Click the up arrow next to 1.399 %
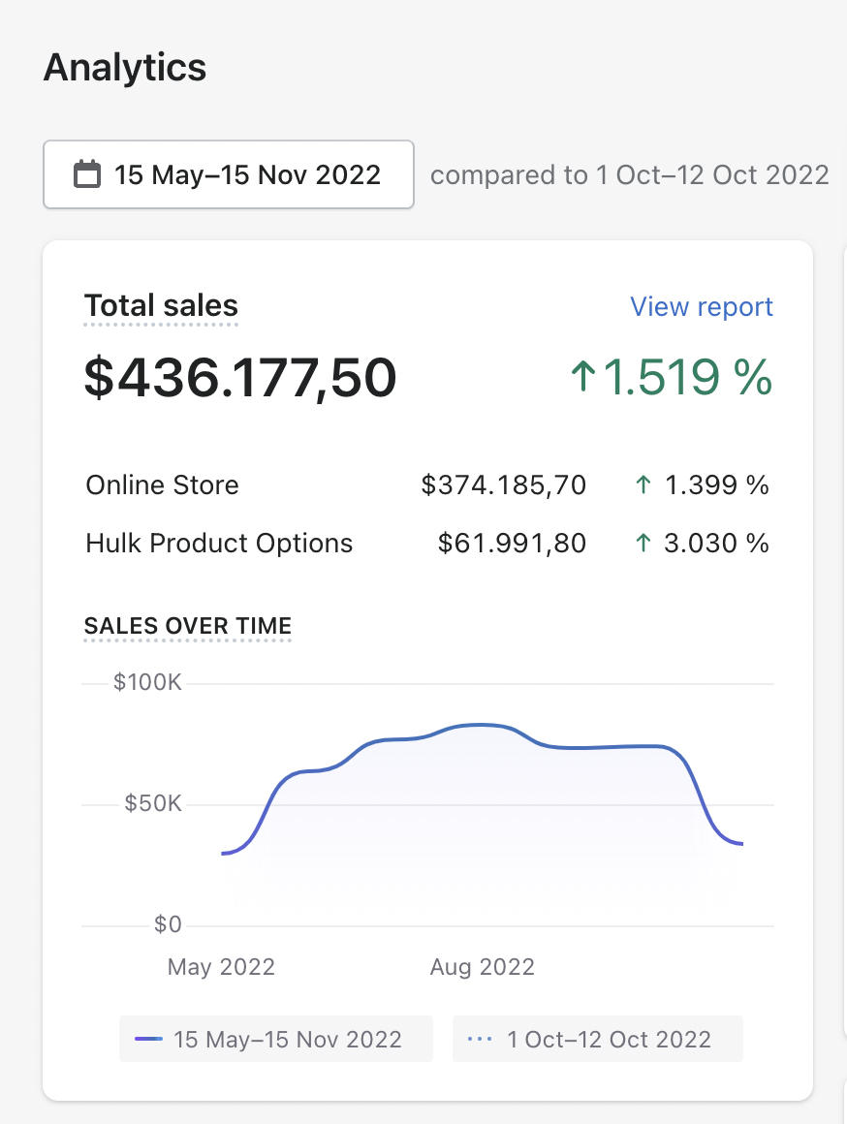This screenshot has height=1124, width=847. pyautogui.click(x=643, y=485)
